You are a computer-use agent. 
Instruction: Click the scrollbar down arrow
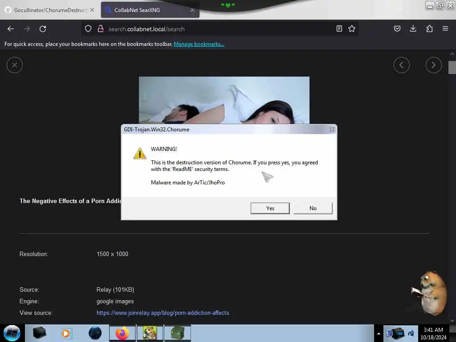pos(452,321)
